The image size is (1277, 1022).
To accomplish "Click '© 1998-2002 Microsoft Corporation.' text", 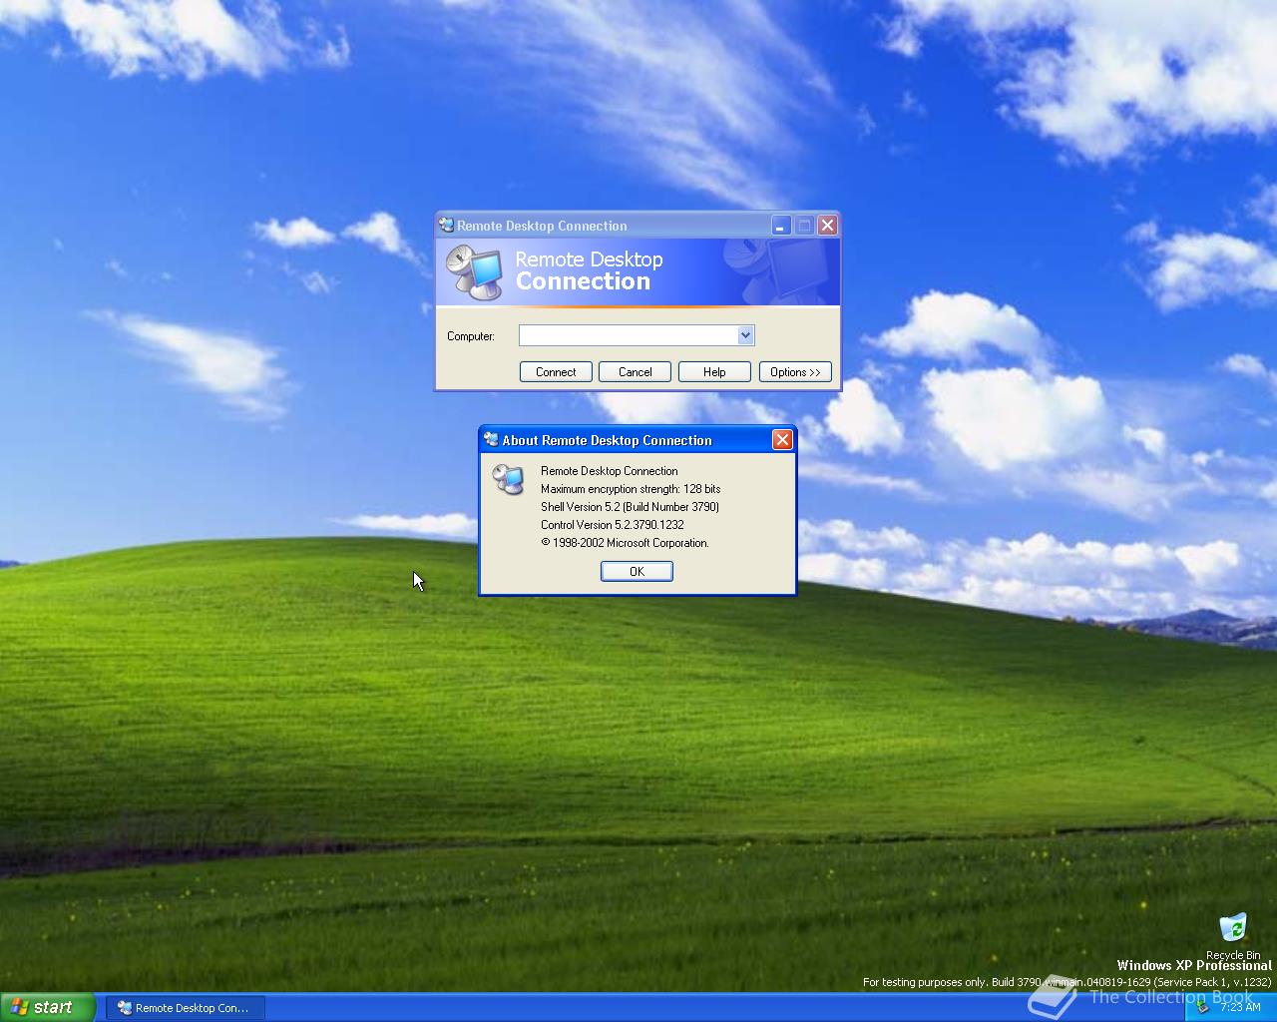I will 625,543.
